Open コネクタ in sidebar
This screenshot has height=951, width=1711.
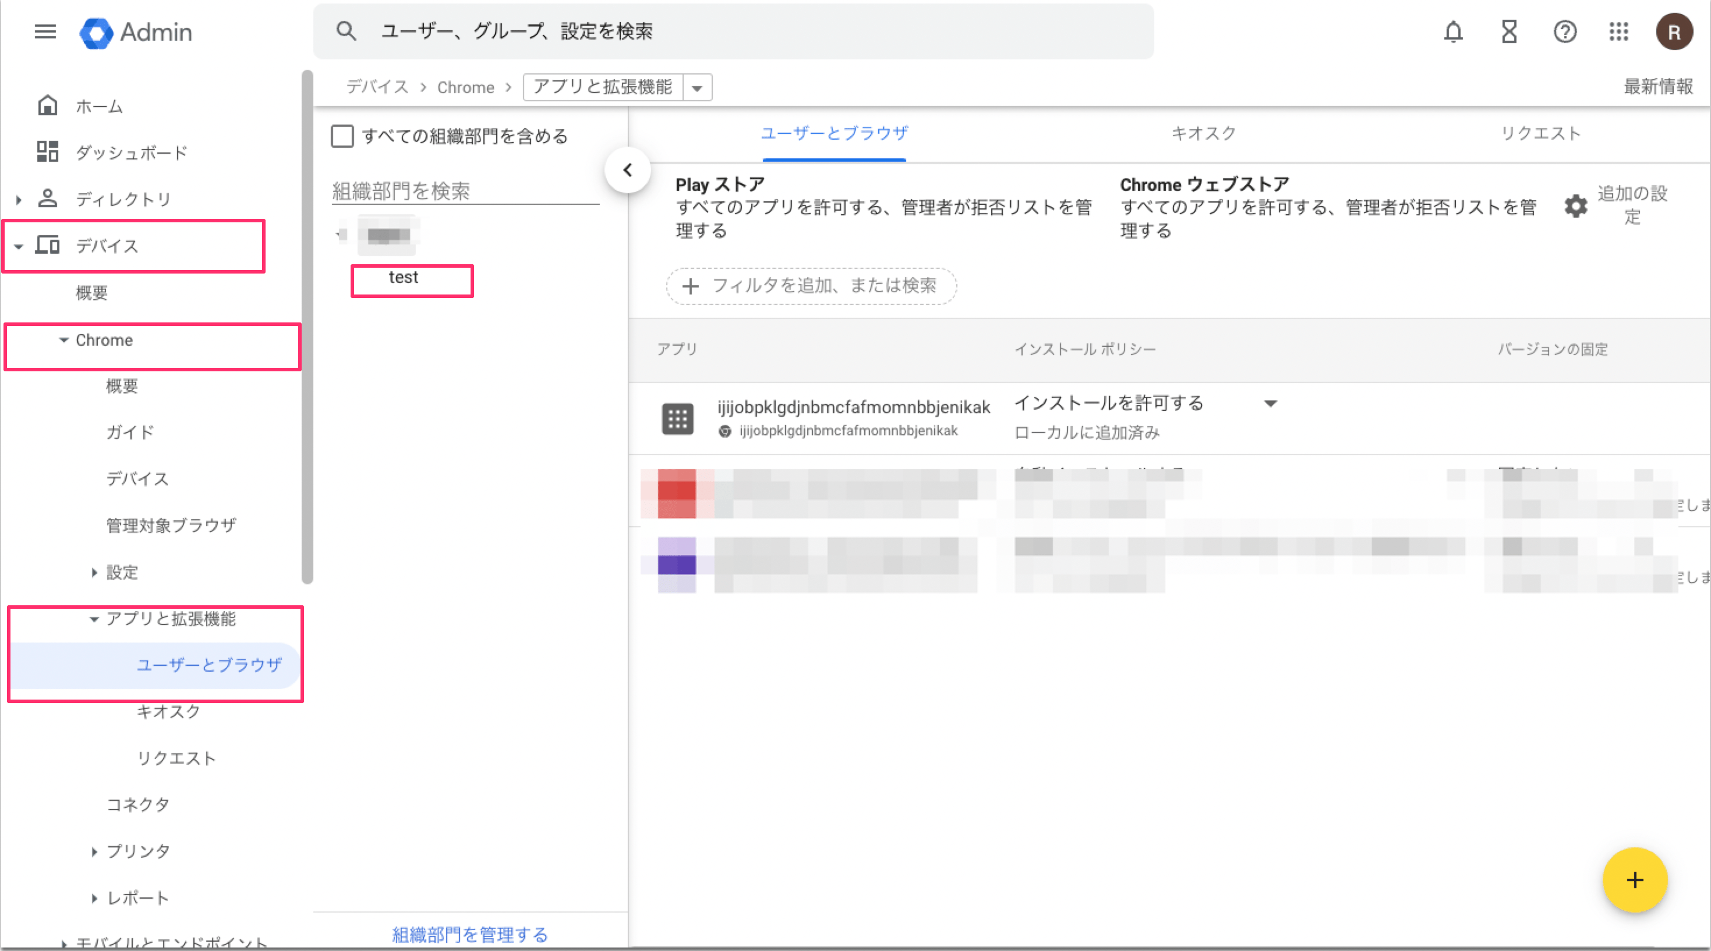pos(138,804)
